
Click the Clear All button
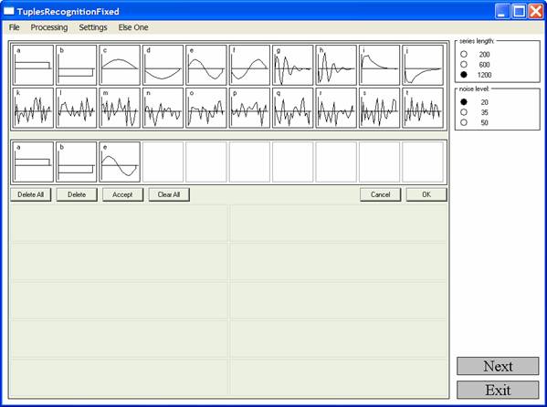coord(169,194)
